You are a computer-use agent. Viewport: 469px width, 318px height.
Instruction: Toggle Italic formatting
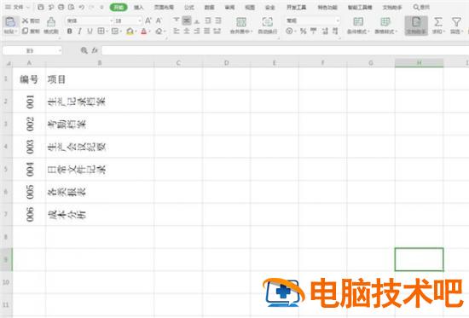79,31
